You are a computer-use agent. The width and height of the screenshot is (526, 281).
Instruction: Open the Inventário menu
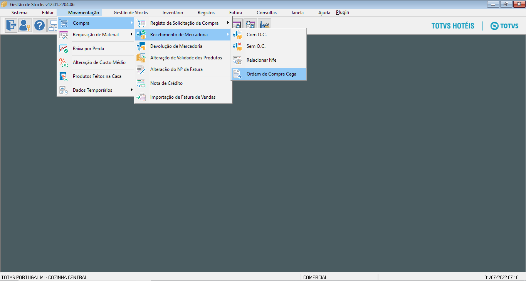[x=173, y=13]
